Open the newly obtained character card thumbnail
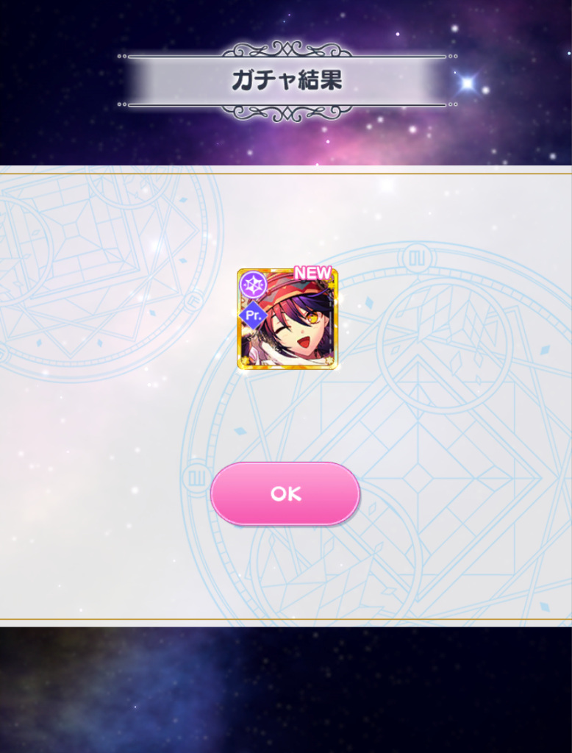The width and height of the screenshot is (572, 753). (287, 319)
